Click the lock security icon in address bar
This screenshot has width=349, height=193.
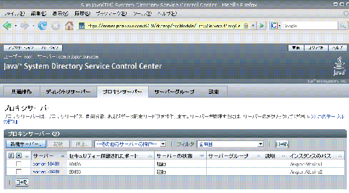(246, 26)
